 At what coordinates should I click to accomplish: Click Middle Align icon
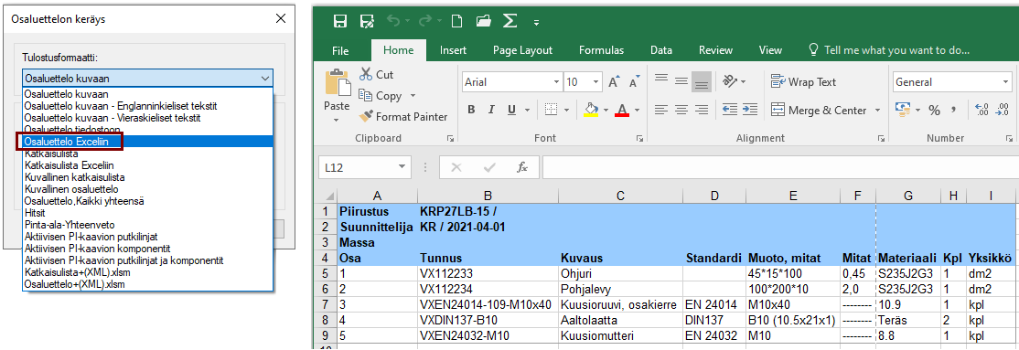681,82
